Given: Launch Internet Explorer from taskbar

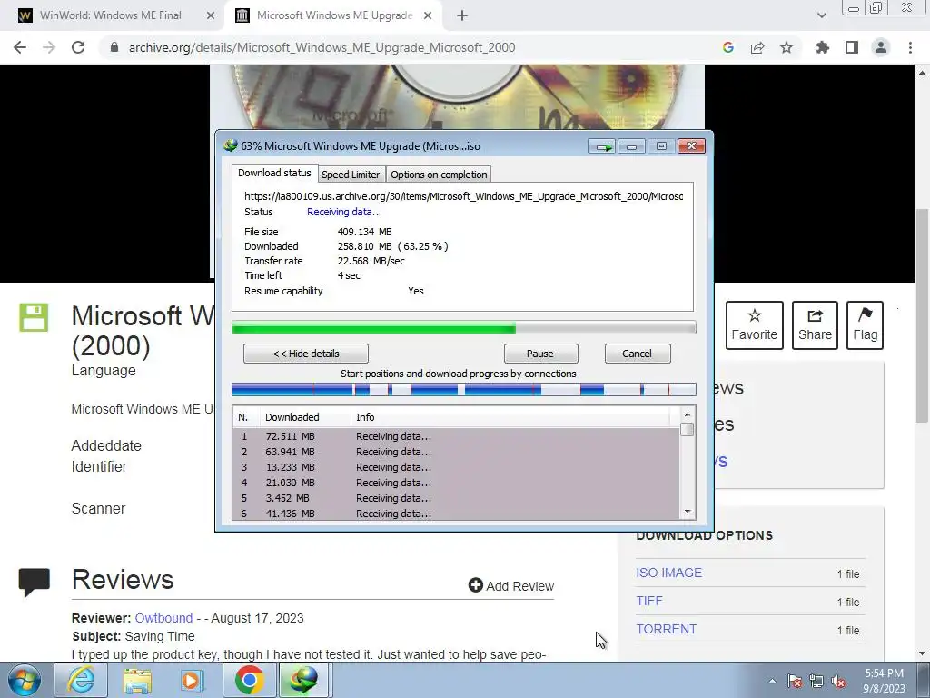Looking at the screenshot, I should point(81,680).
